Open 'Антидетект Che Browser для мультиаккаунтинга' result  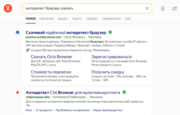[73, 92]
